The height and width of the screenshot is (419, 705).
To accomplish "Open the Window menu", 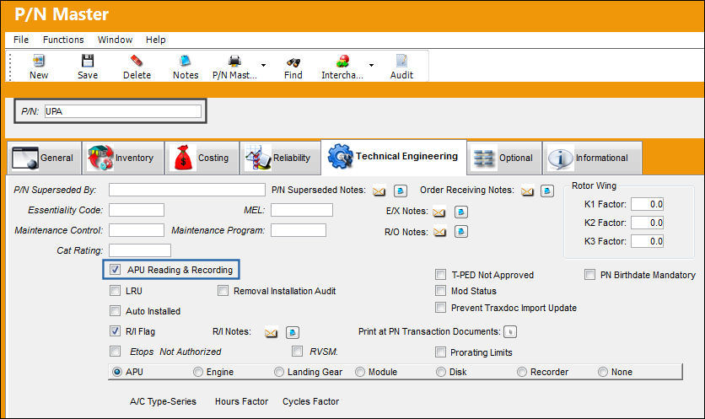I will point(115,40).
